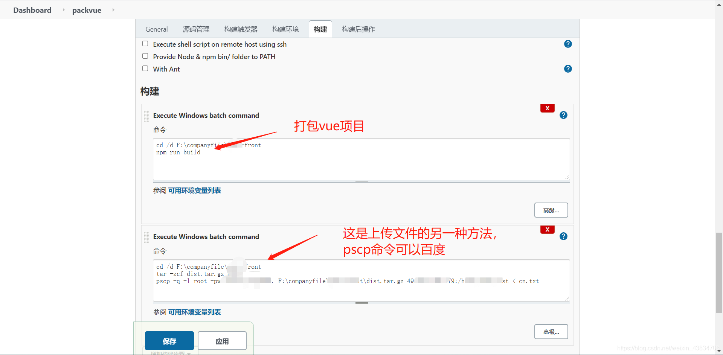The image size is (723, 355).
Task: Switch to the General tab
Action: [157, 29]
